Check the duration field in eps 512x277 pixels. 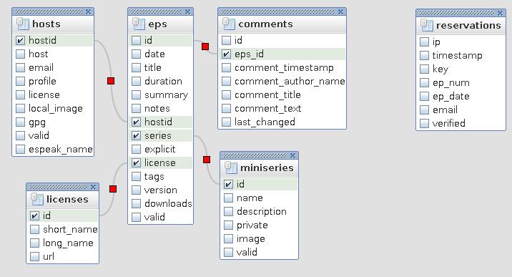tap(136, 82)
